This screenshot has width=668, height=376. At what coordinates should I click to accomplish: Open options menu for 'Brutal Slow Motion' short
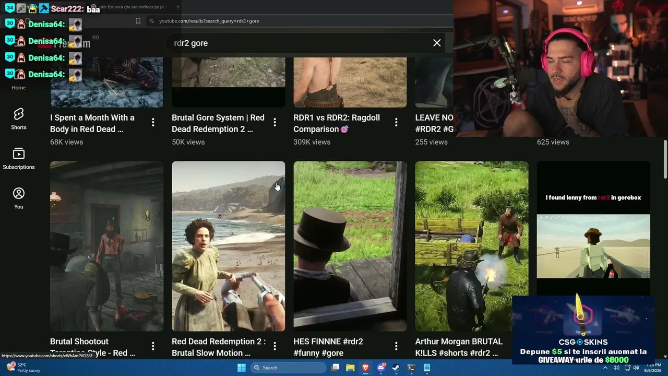coord(275,346)
